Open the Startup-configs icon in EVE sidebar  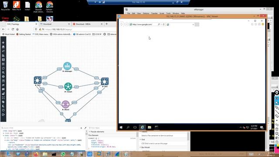coord(3,55)
